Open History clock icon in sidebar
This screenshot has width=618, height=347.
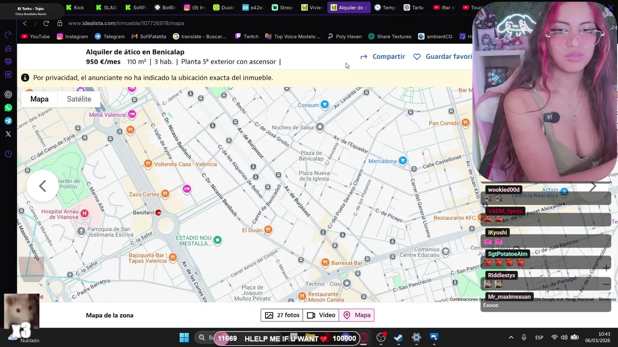pos(8,154)
